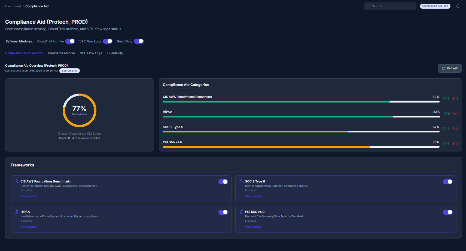Screen dimensions: 466x251
Task: Disable the SOC 2 Type II framework
Action: click(448, 182)
